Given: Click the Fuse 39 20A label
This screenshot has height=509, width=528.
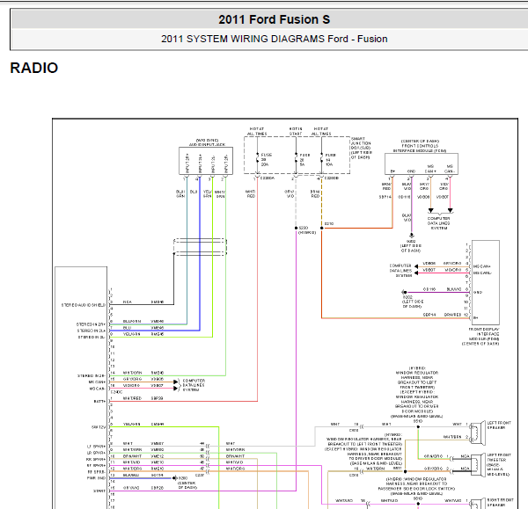Looking at the screenshot, I should [x=266, y=160].
